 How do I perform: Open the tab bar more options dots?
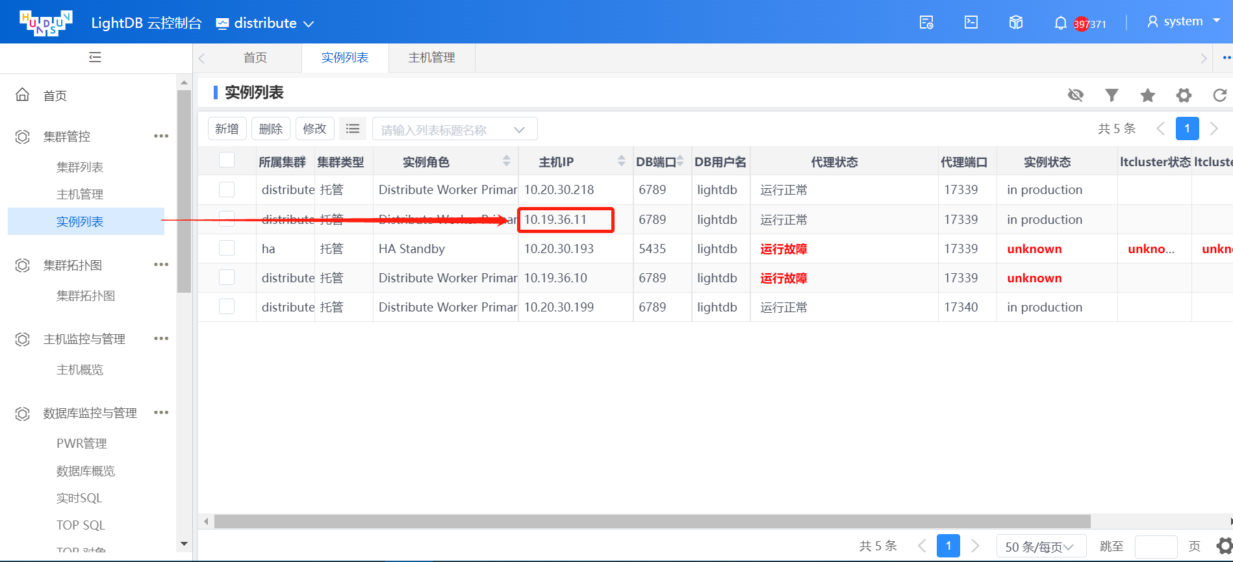tap(1226, 58)
